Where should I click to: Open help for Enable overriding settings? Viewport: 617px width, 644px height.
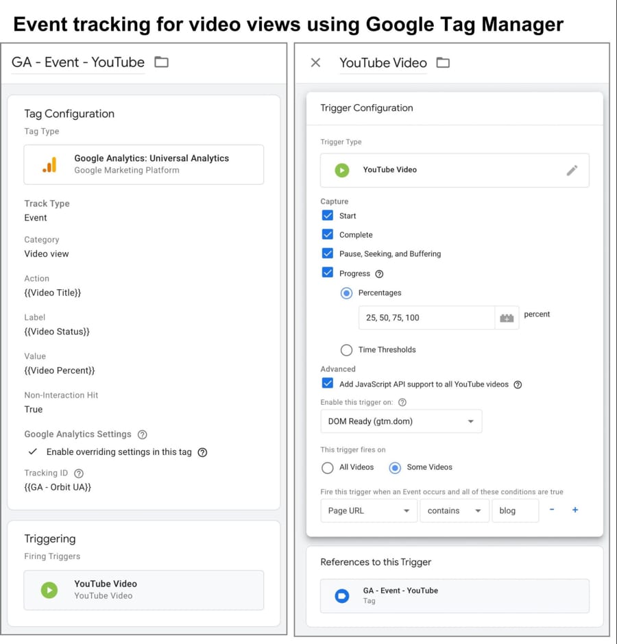pos(202,453)
